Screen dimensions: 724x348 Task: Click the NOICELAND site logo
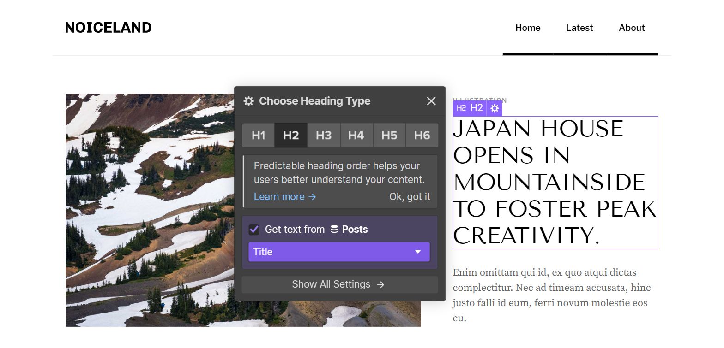click(x=108, y=28)
